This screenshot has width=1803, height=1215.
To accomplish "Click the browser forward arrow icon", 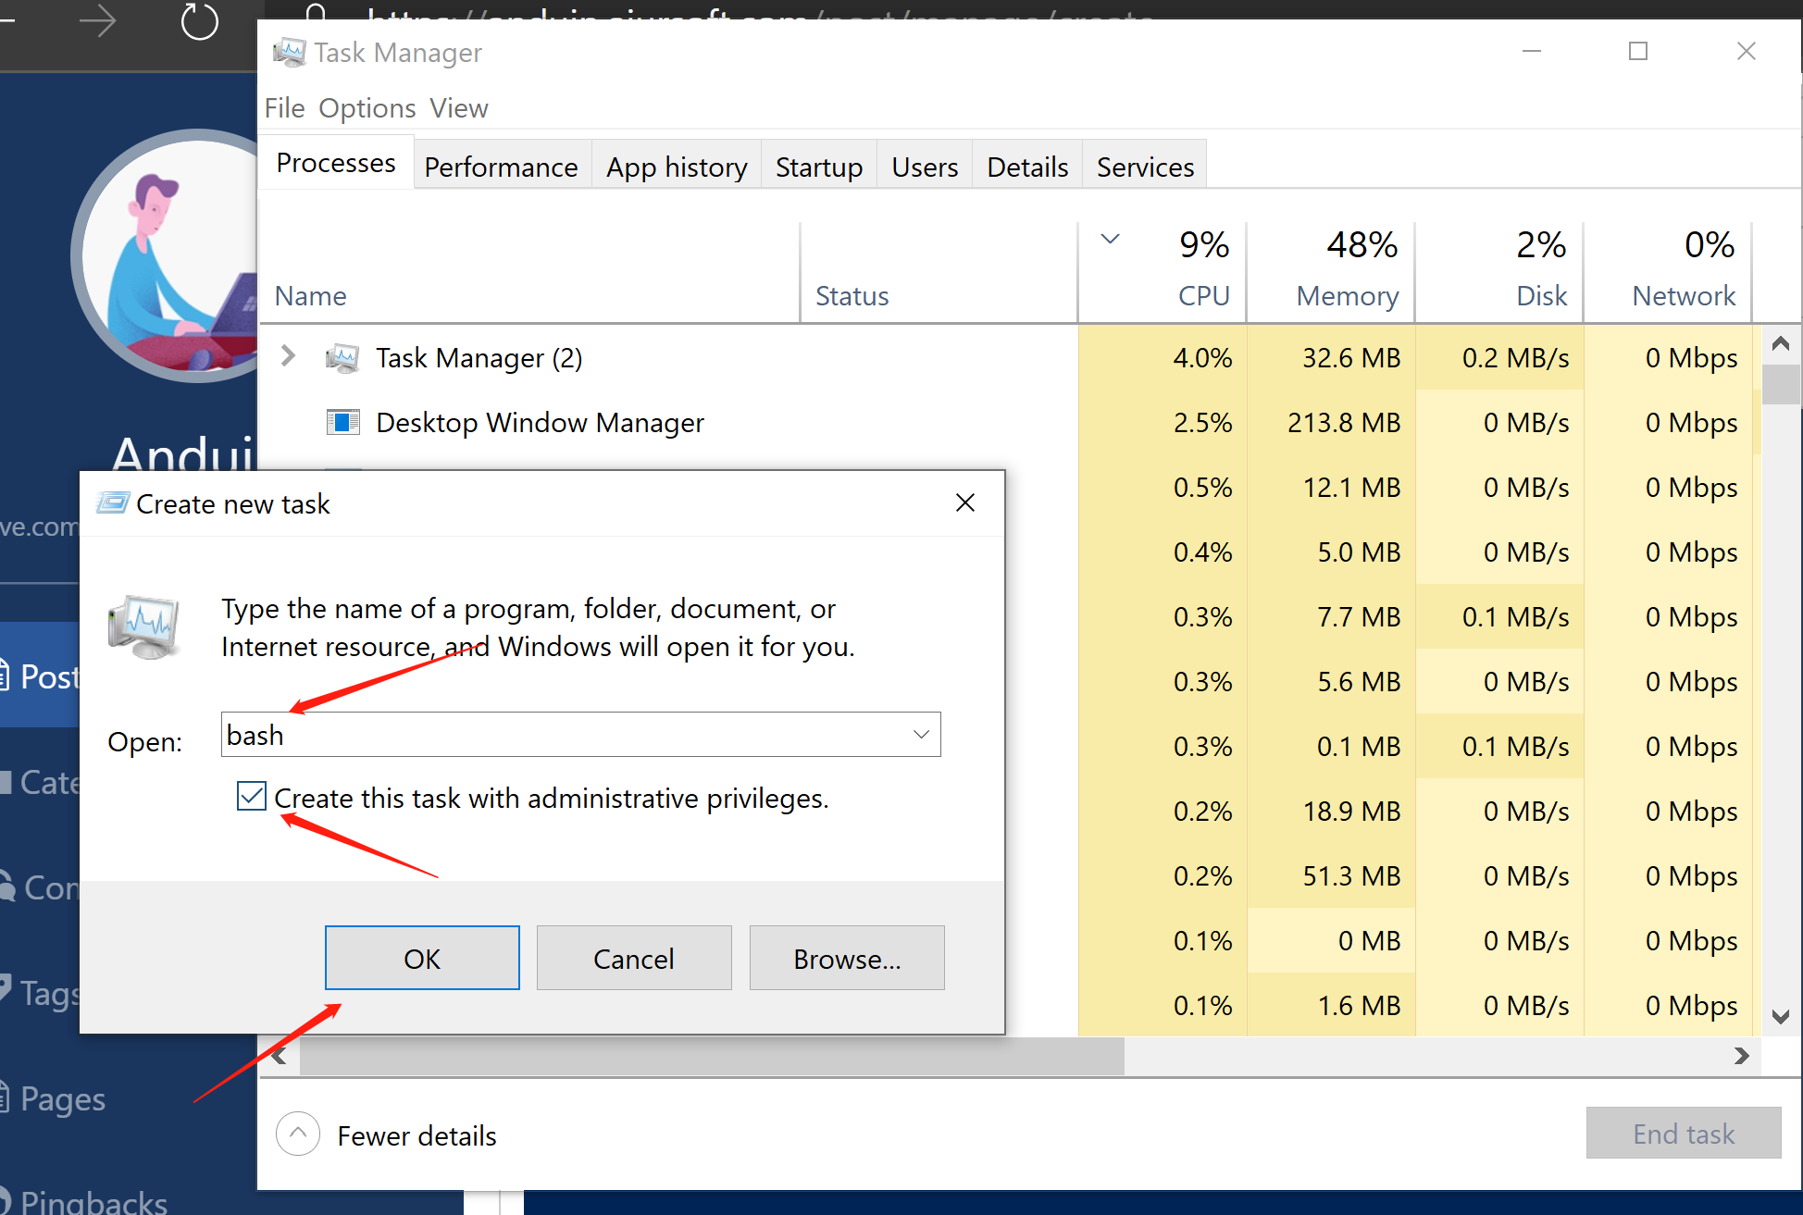I will (98, 20).
